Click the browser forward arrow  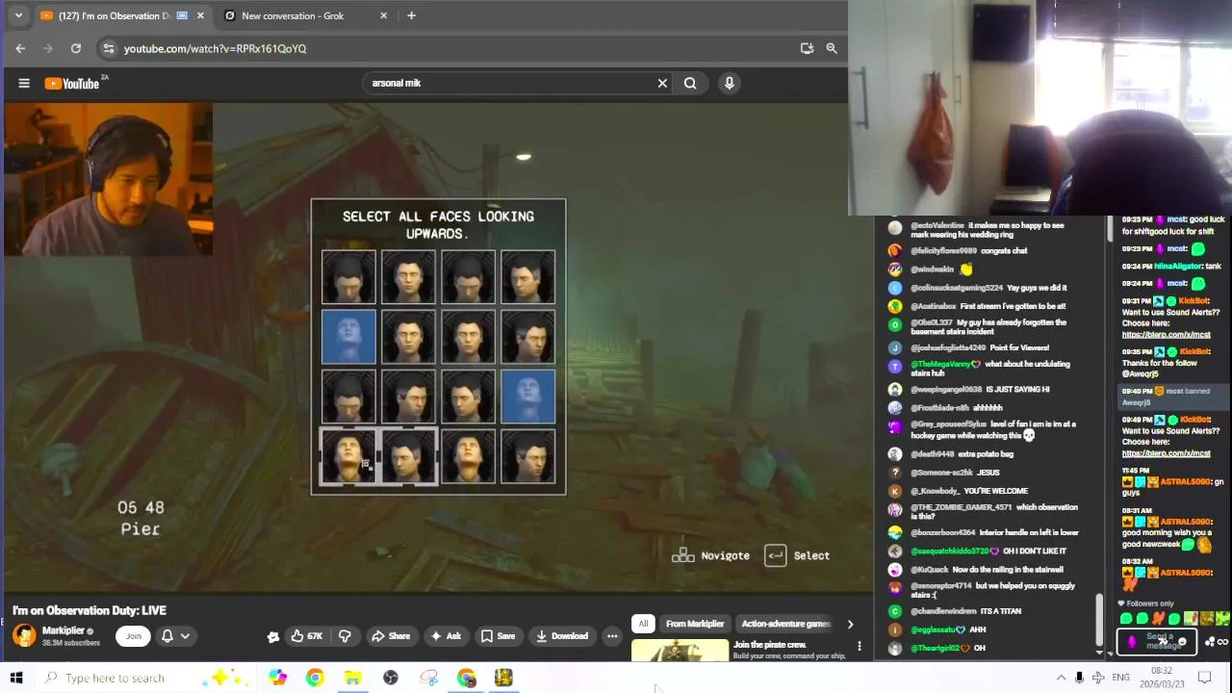click(x=48, y=48)
